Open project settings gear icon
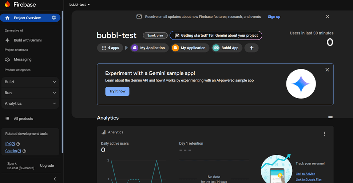 [54, 18]
